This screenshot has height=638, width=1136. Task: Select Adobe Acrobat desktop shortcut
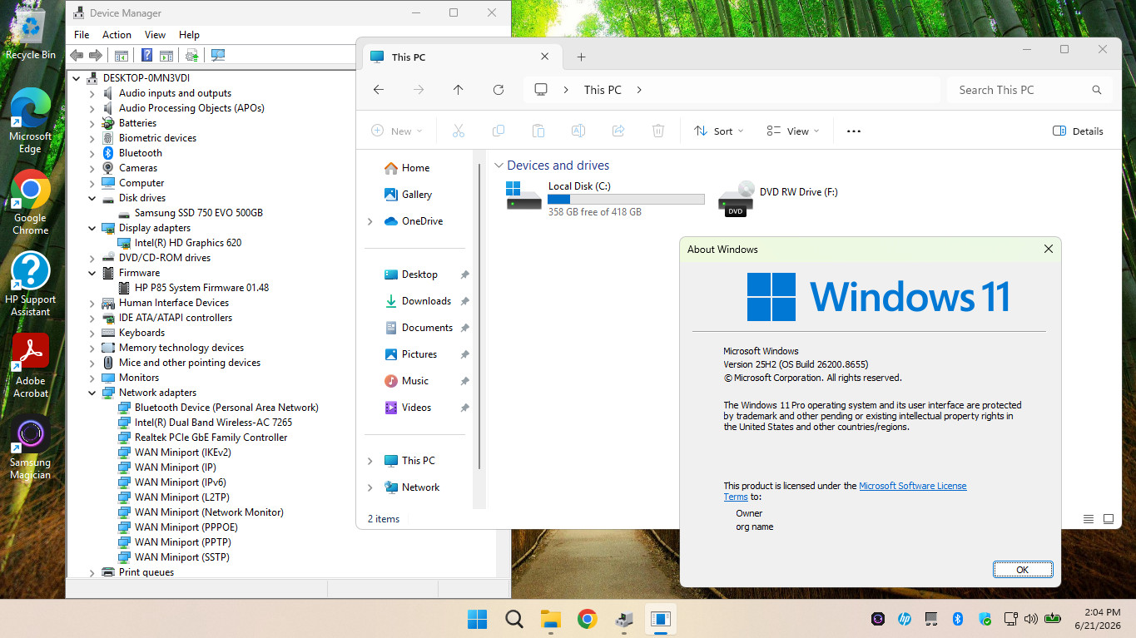[31, 366]
